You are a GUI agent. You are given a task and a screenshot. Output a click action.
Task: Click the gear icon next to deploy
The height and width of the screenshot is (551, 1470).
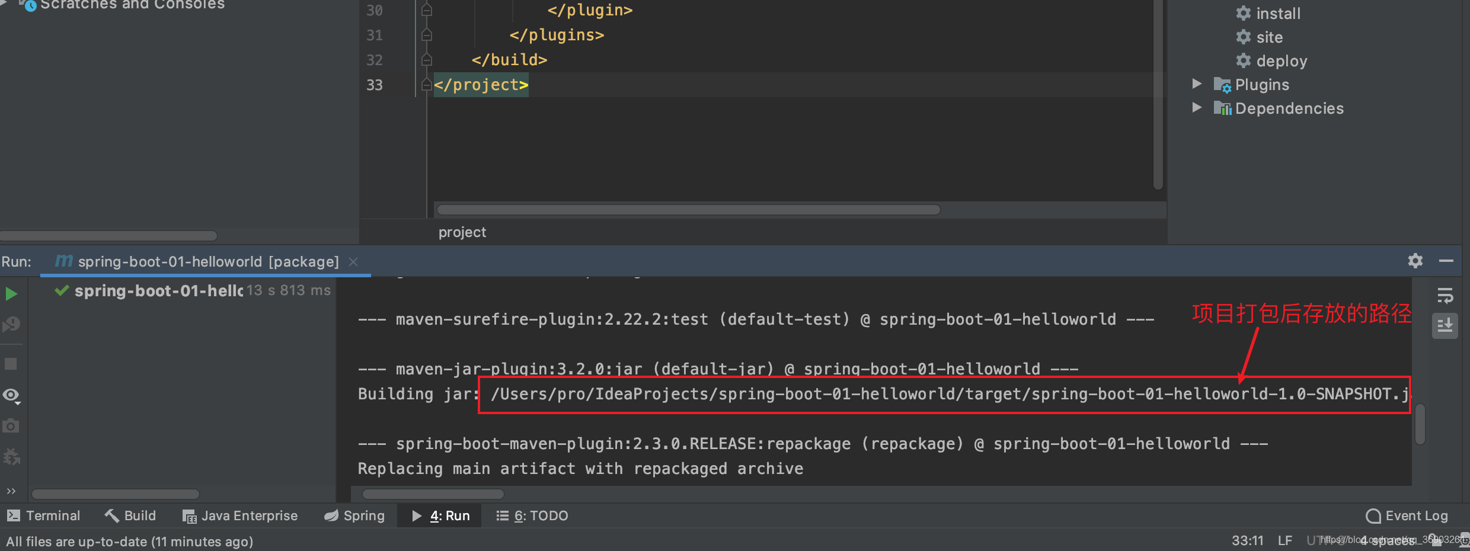(x=1244, y=60)
